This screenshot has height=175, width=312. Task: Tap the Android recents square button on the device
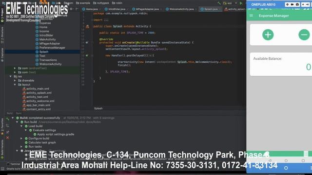pos(303,160)
